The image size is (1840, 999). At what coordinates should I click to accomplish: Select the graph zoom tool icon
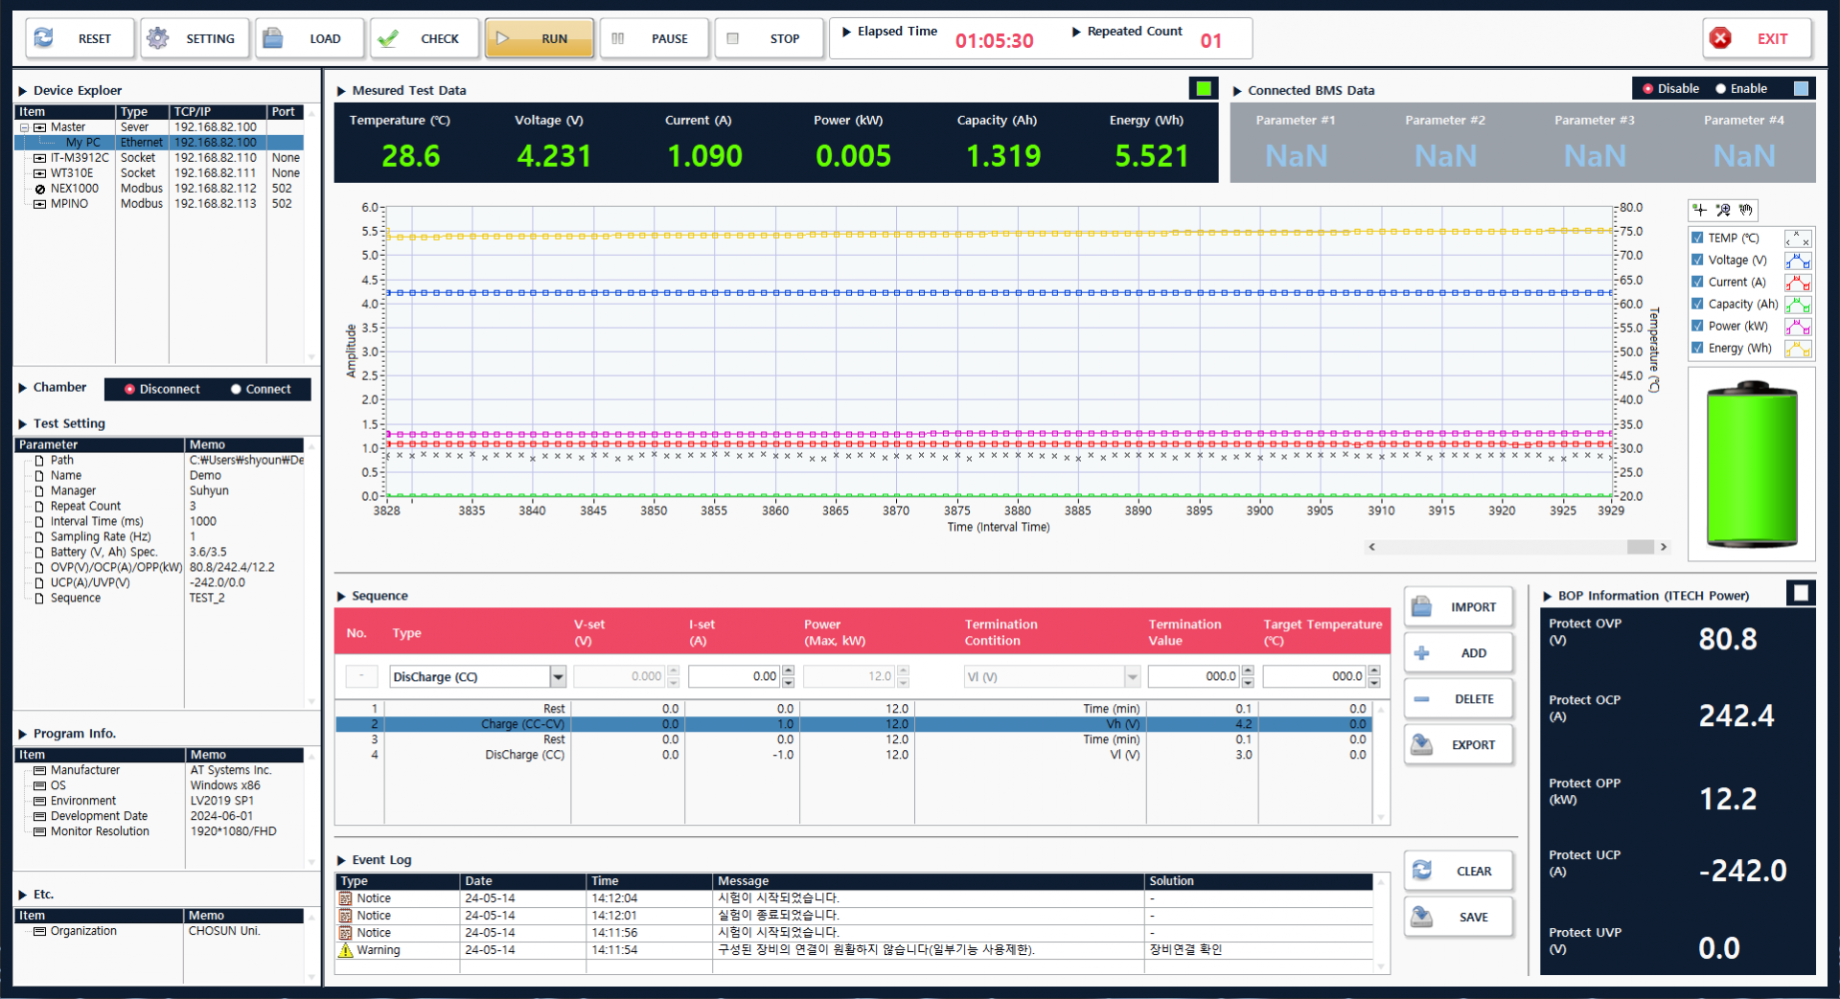tap(1723, 210)
